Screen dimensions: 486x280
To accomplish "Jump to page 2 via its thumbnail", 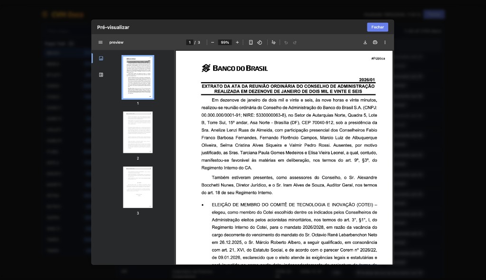I will (x=137, y=132).
